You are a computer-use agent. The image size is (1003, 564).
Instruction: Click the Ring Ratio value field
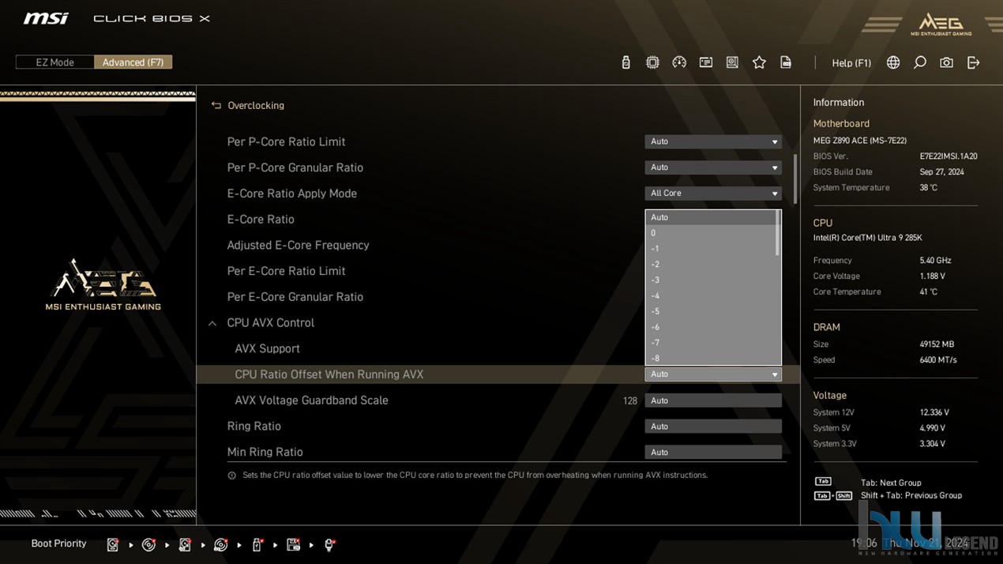(713, 427)
